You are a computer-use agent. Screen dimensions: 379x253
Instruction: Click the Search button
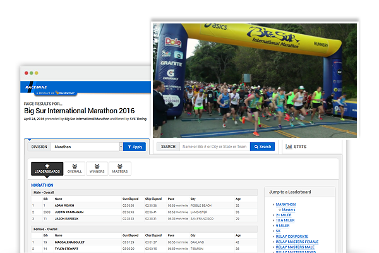[262, 147]
